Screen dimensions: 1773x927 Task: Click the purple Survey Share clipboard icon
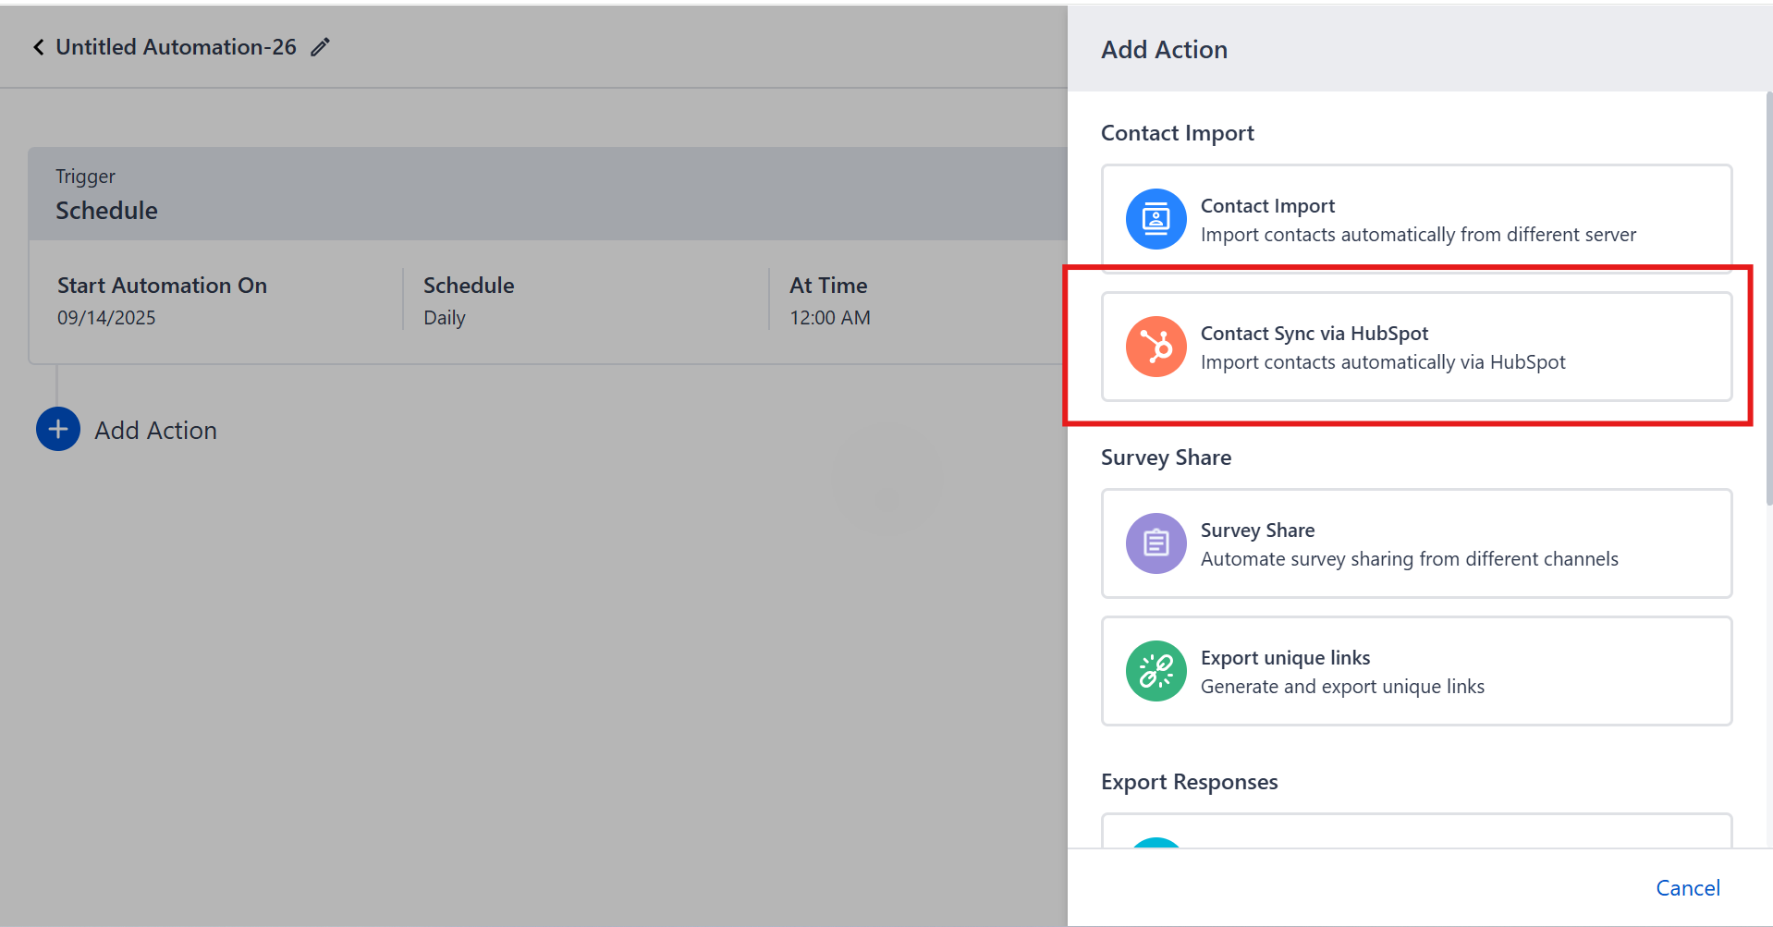tap(1155, 543)
